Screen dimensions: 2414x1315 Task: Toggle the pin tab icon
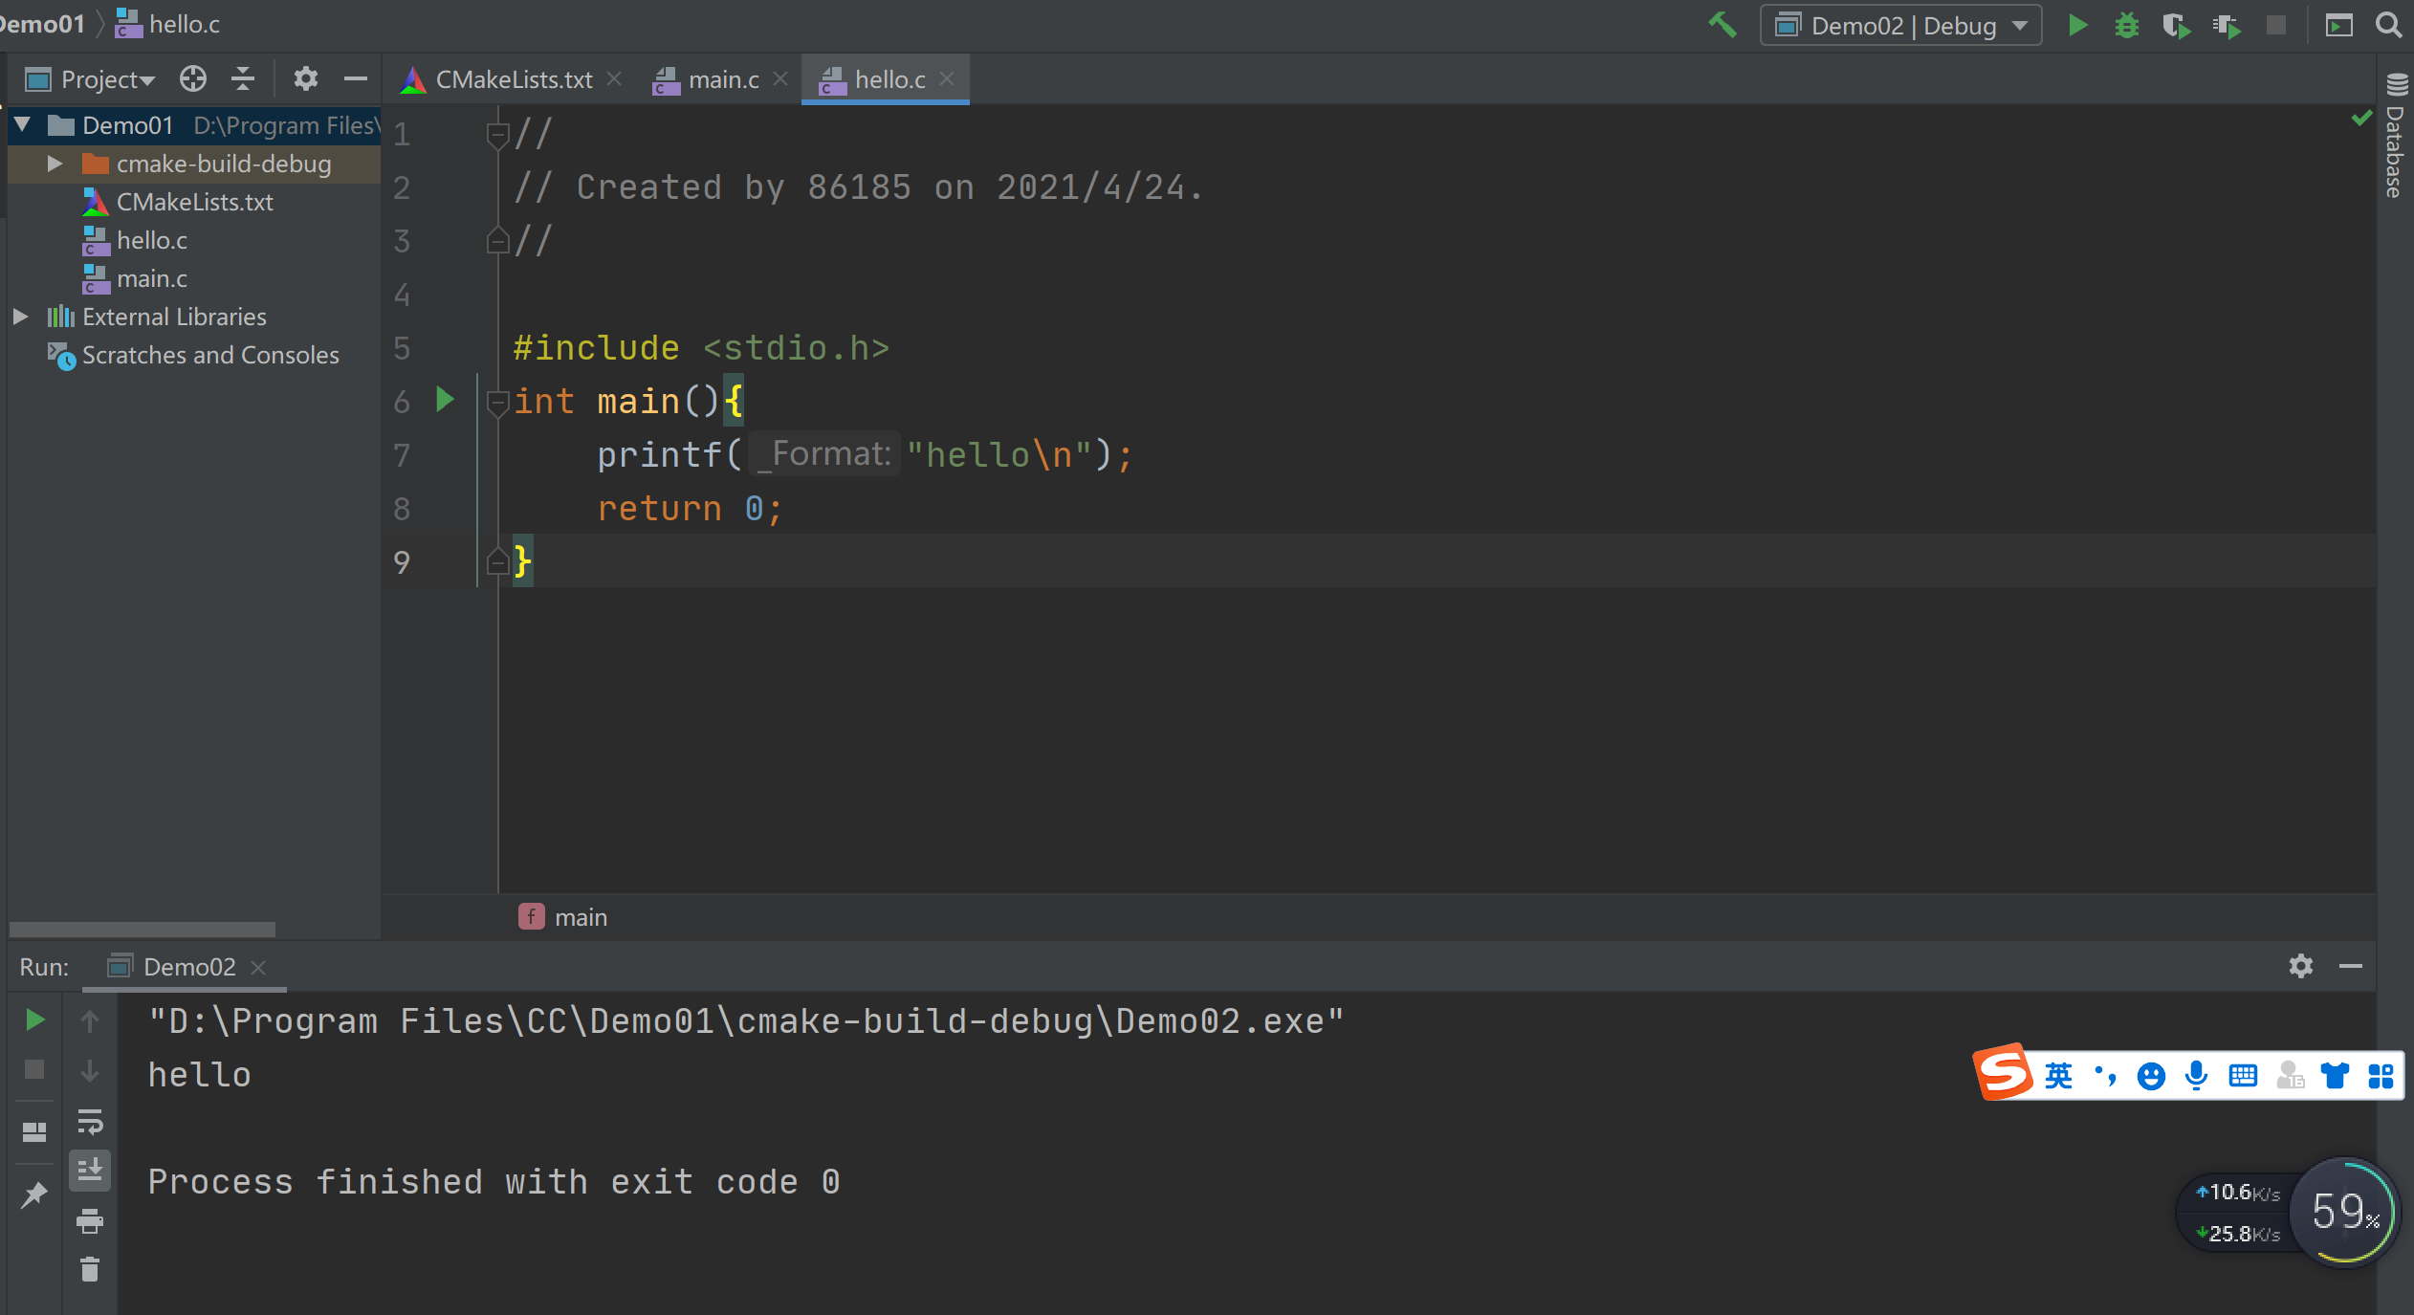pyautogui.click(x=34, y=1194)
